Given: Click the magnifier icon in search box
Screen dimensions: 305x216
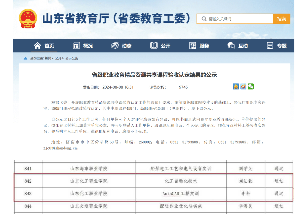Looking at the screenshot, I should click(204, 19).
